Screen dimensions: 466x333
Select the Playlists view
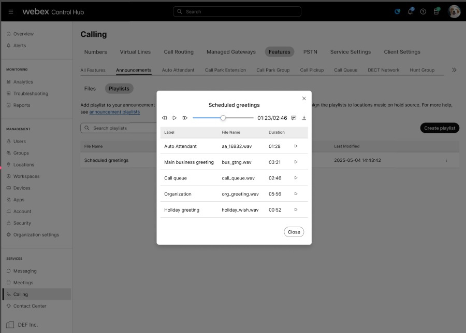pos(119,89)
